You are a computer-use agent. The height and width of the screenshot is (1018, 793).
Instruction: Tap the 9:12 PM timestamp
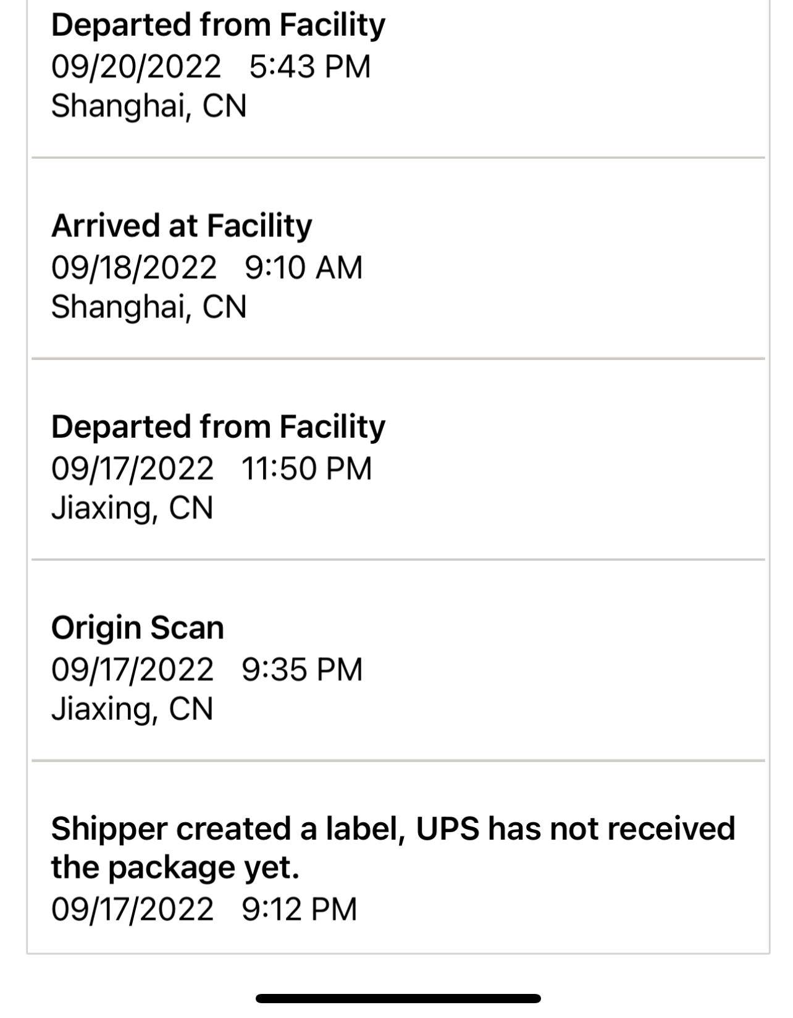click(300, 909)
